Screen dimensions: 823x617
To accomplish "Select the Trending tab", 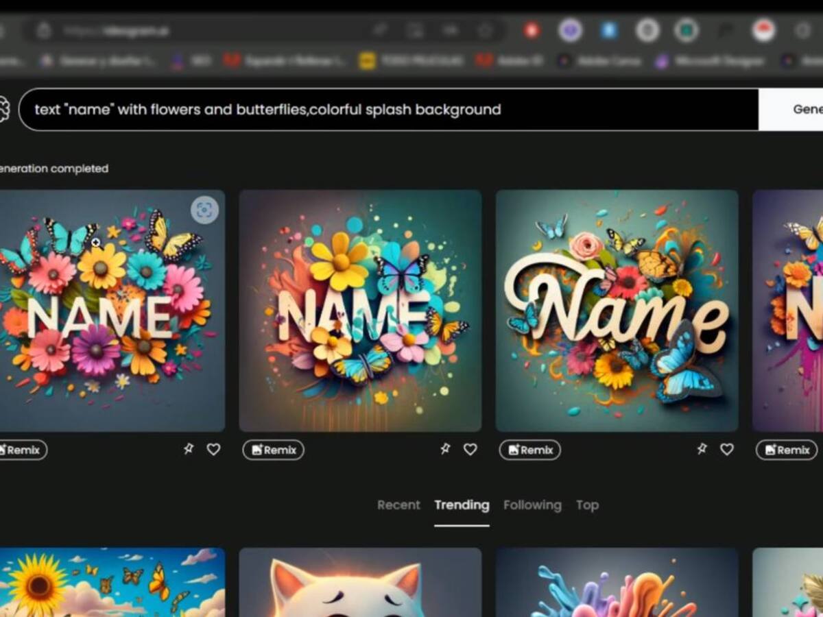I will [462, 505].
